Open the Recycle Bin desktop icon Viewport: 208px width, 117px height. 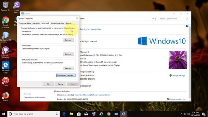(x=6, y=6)
